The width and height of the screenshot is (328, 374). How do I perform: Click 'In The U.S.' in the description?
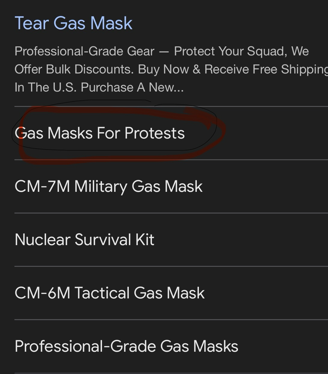point(45,87)
